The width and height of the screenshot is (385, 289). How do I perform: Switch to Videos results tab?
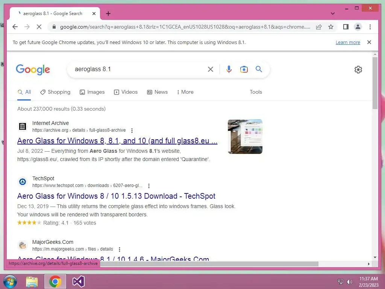pos(126,92)
